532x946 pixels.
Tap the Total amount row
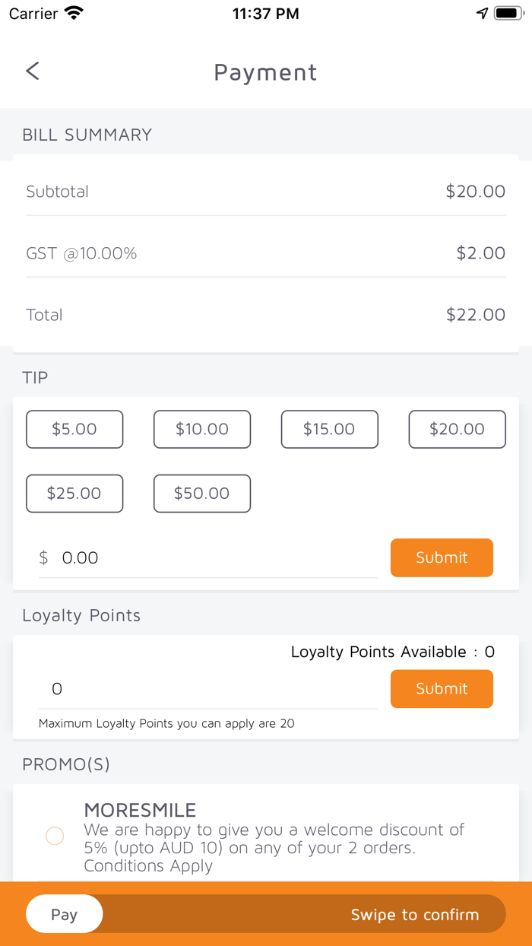[266, 315]
